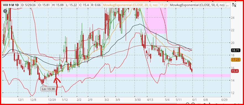Viewport: 244px width, 105px height.
Task: Click the 18.71 black price label
Action: pyautogui.click(x=236, y=50)
